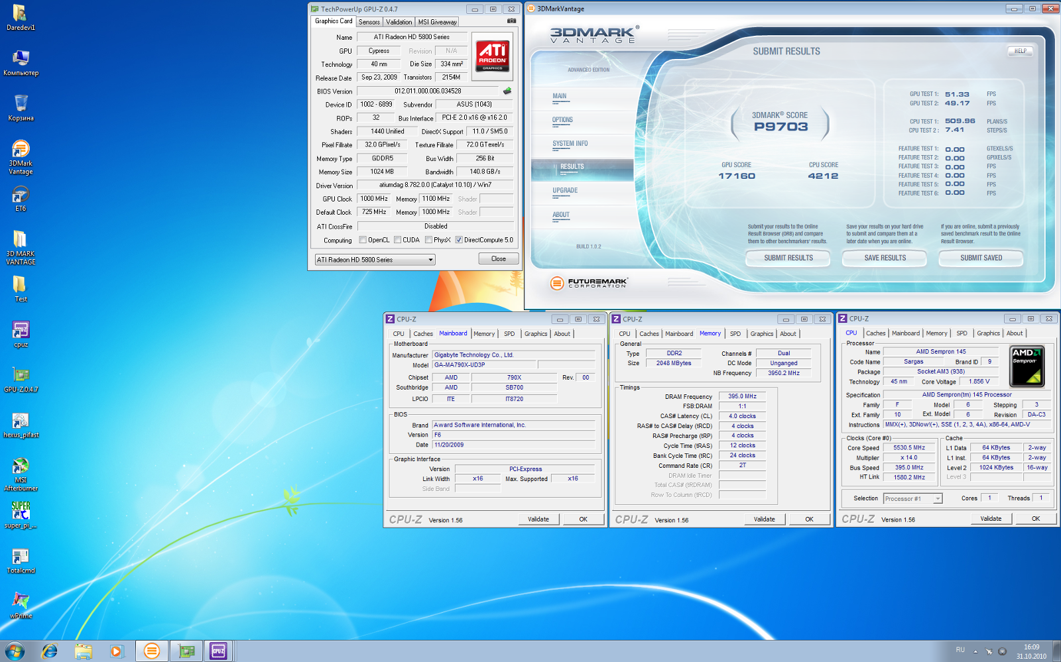
Task: Toggle the PhysX checkbox in GPU-Z
Action: [x=428, y=240]
